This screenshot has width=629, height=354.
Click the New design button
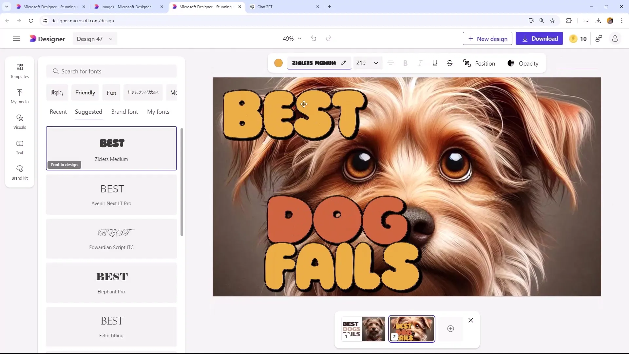pyautogui.click(x=487, y=38)
